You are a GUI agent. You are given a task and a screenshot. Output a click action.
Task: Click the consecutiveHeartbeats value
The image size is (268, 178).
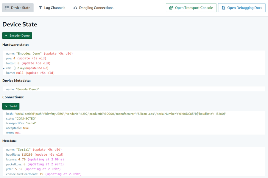click(x=41, y=174)
